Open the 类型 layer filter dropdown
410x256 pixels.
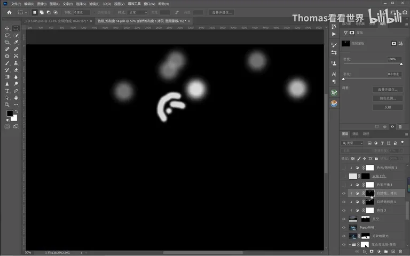(352, 143)
